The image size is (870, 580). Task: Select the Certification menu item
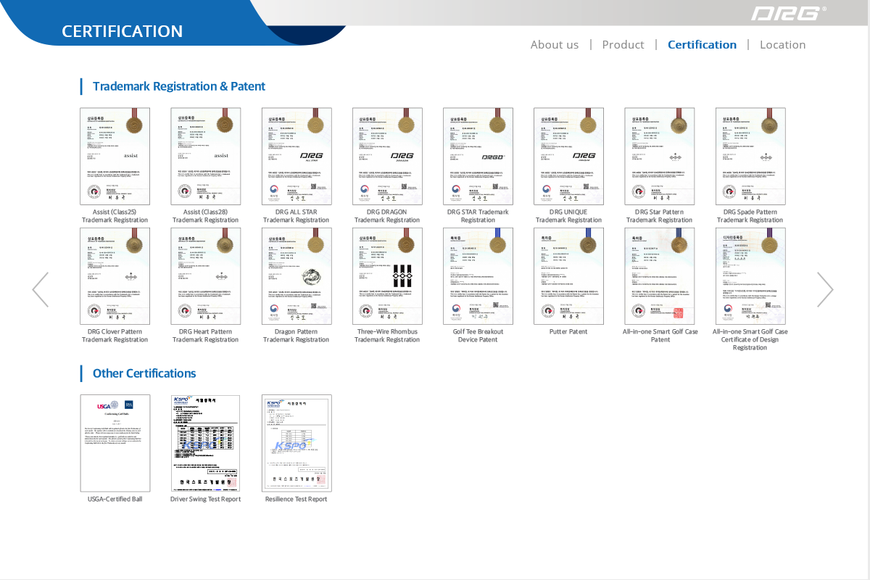click(702, 44)
